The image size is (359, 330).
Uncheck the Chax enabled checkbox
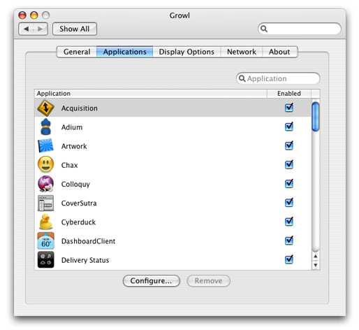pyautogui.click(x=289, y=164)
